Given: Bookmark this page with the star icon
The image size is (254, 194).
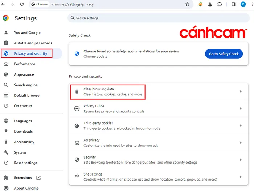Looking at the screenshot, I should coord(187,4).
